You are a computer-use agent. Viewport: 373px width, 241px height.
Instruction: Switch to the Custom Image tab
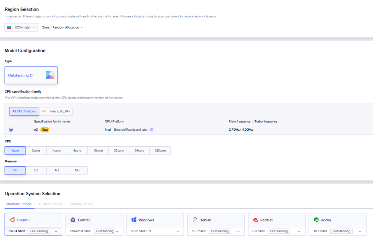point(51,204)
